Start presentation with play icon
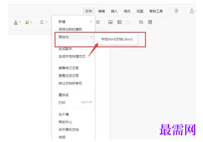 tap(176, 11)
